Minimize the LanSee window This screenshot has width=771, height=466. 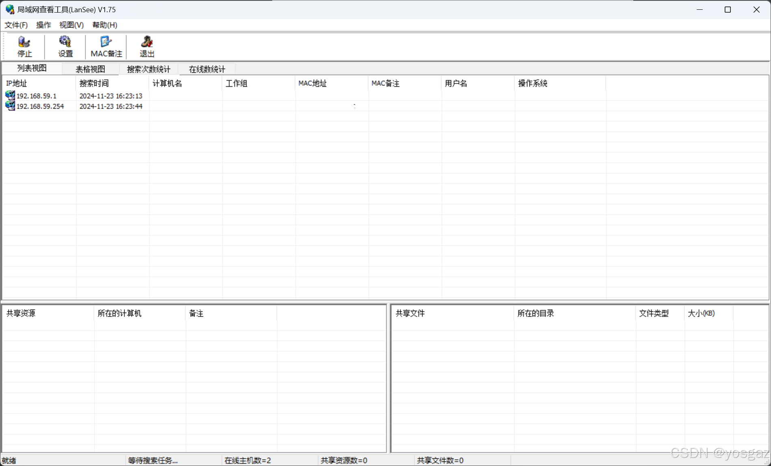700,9
